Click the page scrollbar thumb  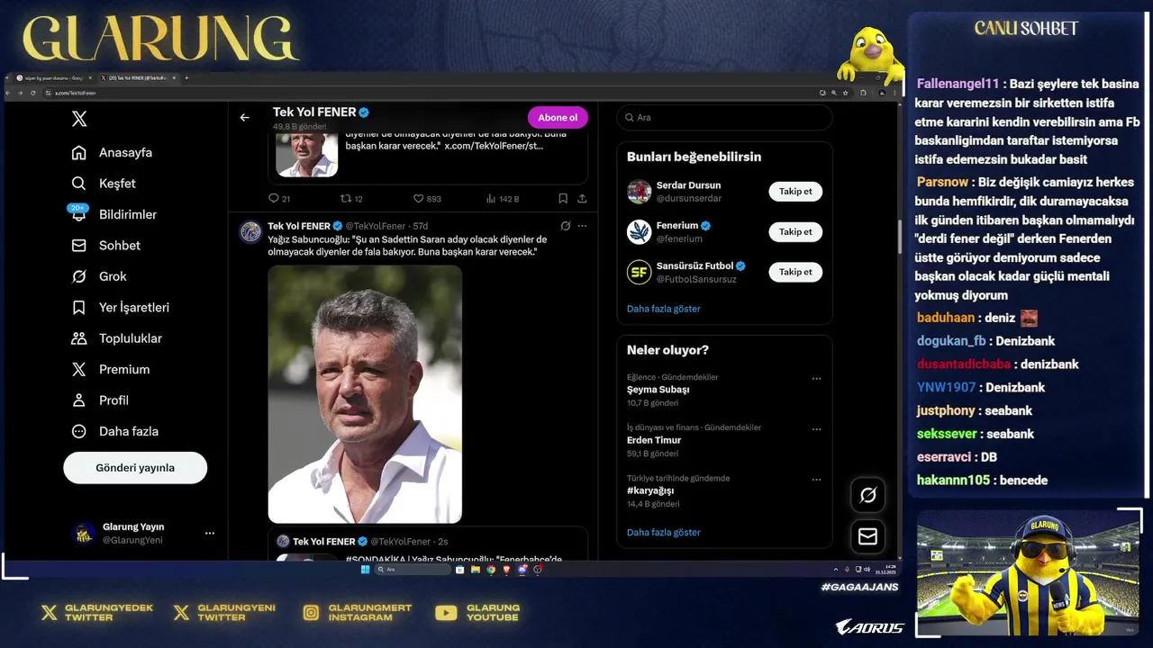coord(898,237)
